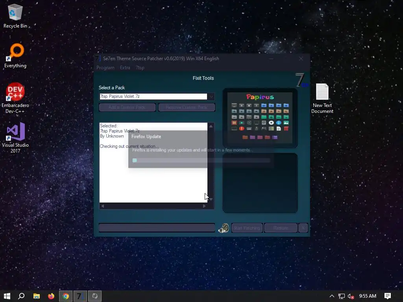Switch to the 7tsp taskbar button
The image size is (403, 302).
point(80,296)
